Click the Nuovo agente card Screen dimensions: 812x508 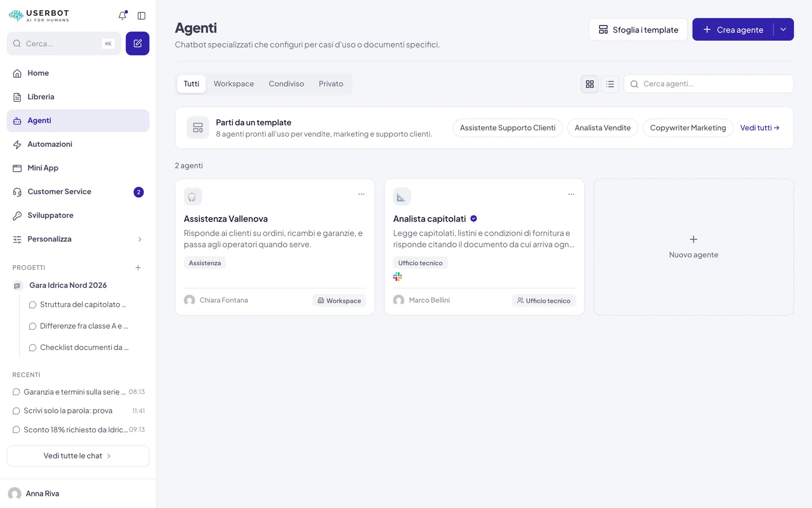[694, 247]
